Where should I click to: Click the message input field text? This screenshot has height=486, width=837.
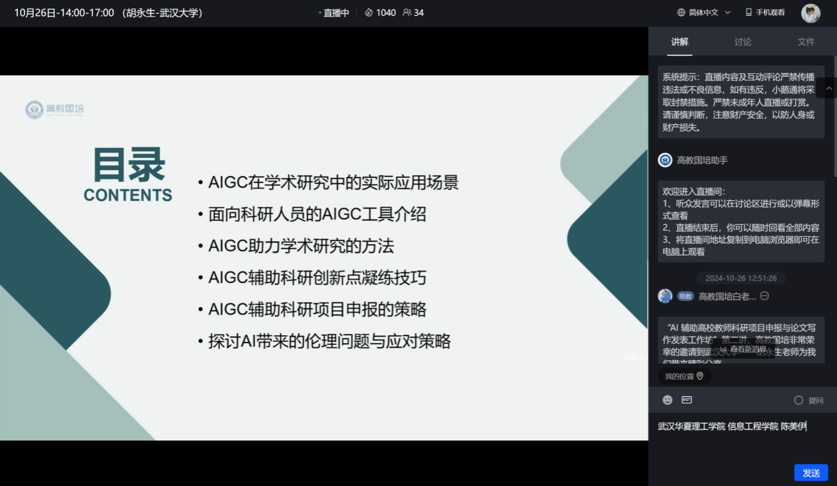(732, 426)
